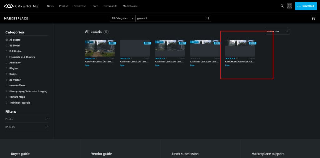Submit the gamesdk search with the magnifier button
This screenshot has width=320, height=158.
click(x=208, y=18)
